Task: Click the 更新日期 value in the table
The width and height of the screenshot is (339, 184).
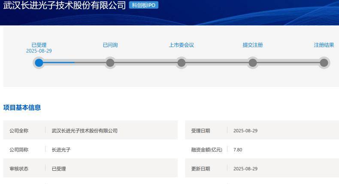Action: [x=245, y=169]
